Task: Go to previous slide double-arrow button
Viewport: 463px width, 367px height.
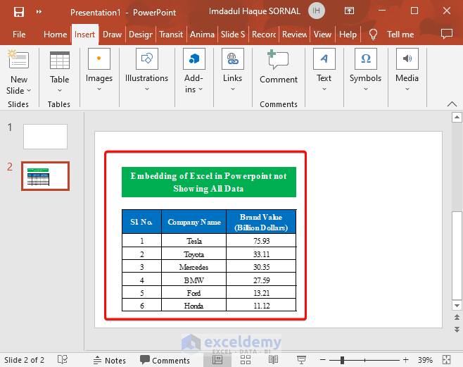Action: 457,318
